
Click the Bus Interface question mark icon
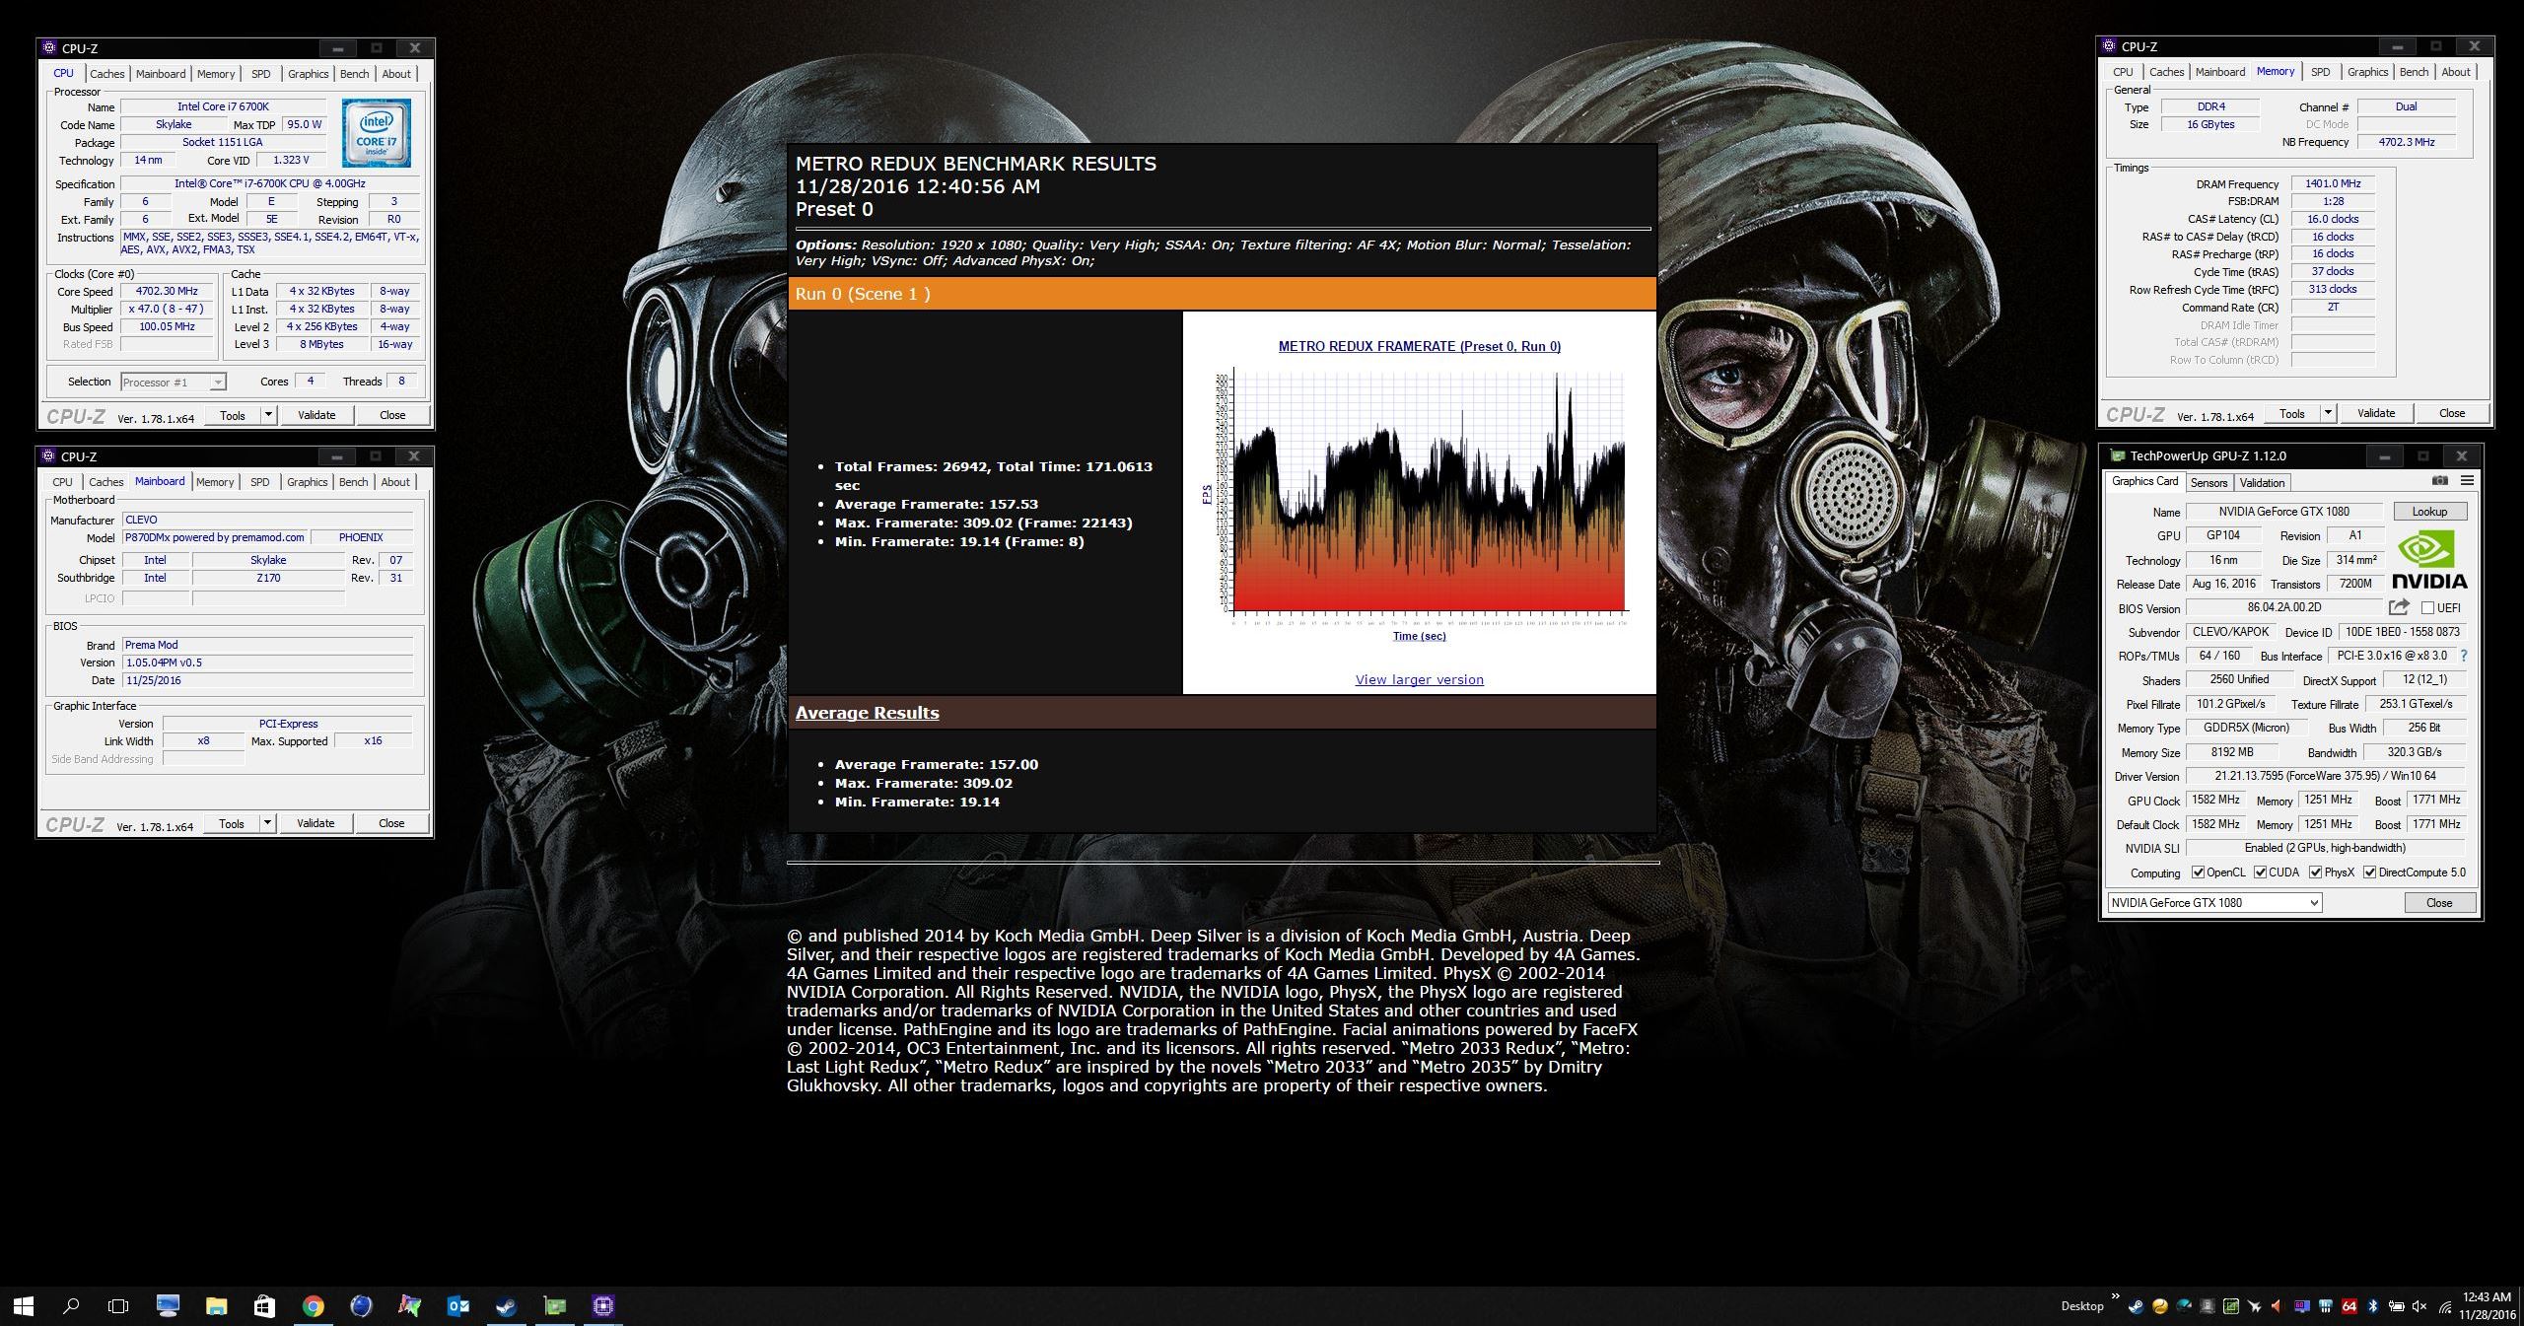tap(2464, 656)
